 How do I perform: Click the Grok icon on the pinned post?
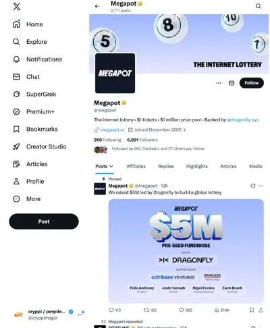point(253,186)
